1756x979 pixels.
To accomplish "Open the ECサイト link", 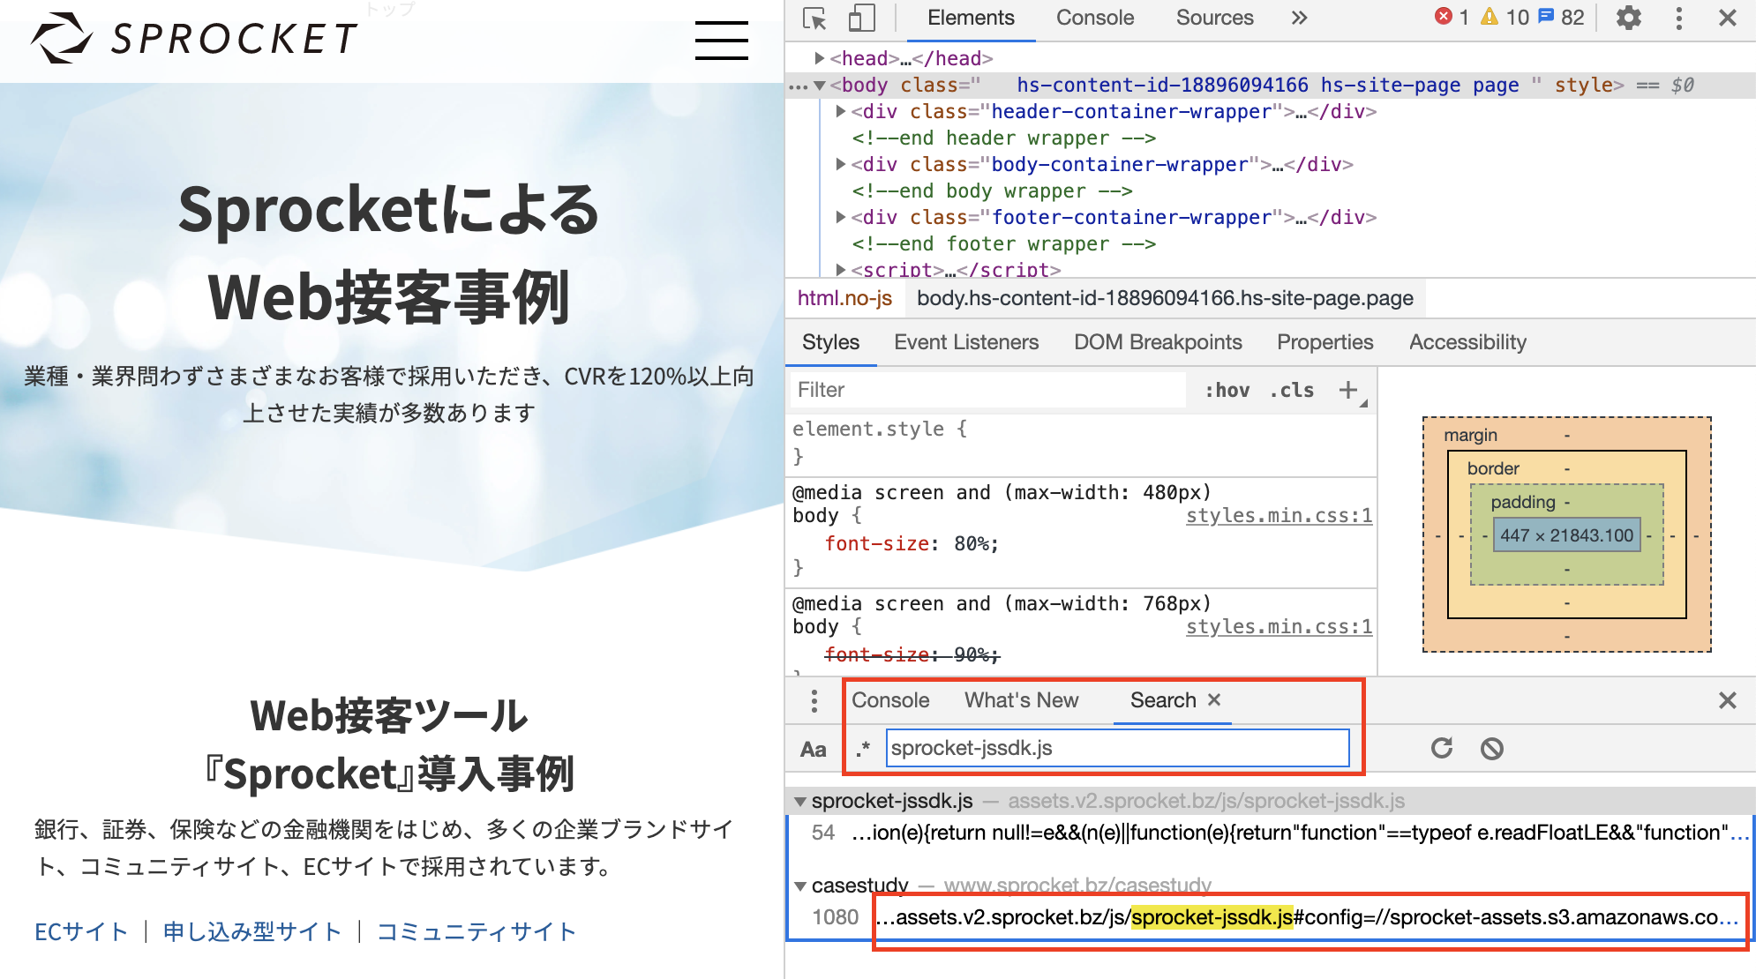I will [x=81, y=931].
